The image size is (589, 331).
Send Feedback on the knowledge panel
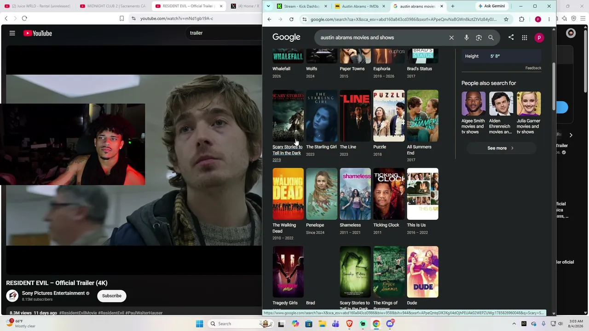click(x=533, y=68)
